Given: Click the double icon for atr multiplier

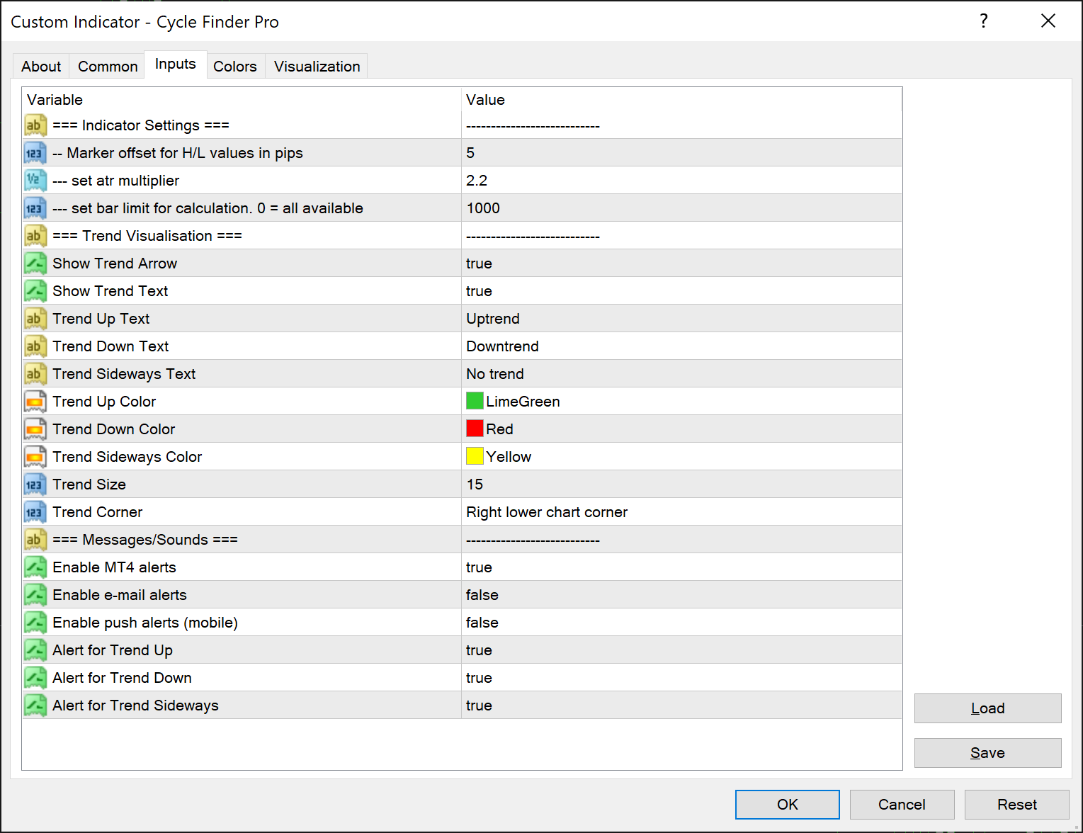Looking at the screenshot, I should point(35,181).
